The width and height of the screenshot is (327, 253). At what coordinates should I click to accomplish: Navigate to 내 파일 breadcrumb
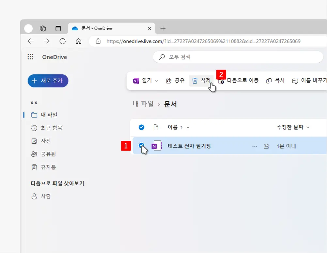click(x=143, y=104)
